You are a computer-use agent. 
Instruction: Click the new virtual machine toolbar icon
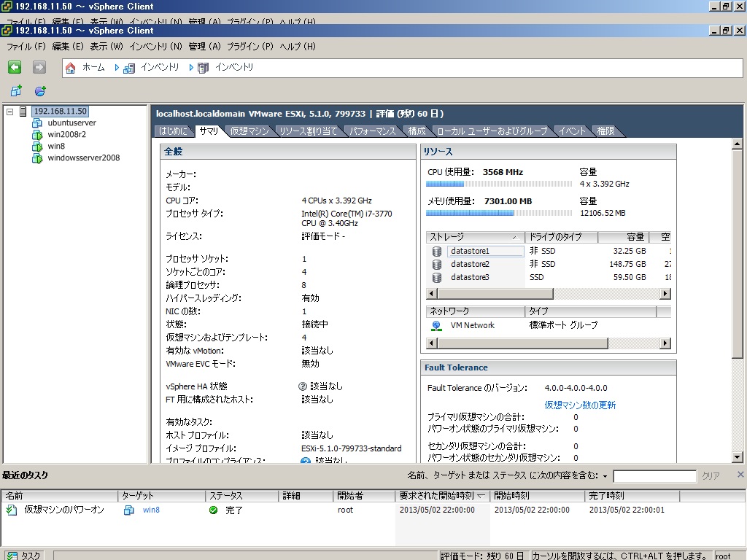16,91
